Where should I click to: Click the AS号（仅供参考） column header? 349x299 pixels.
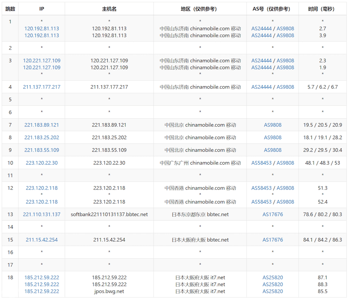pyautogui.click(x=272, y=8)
